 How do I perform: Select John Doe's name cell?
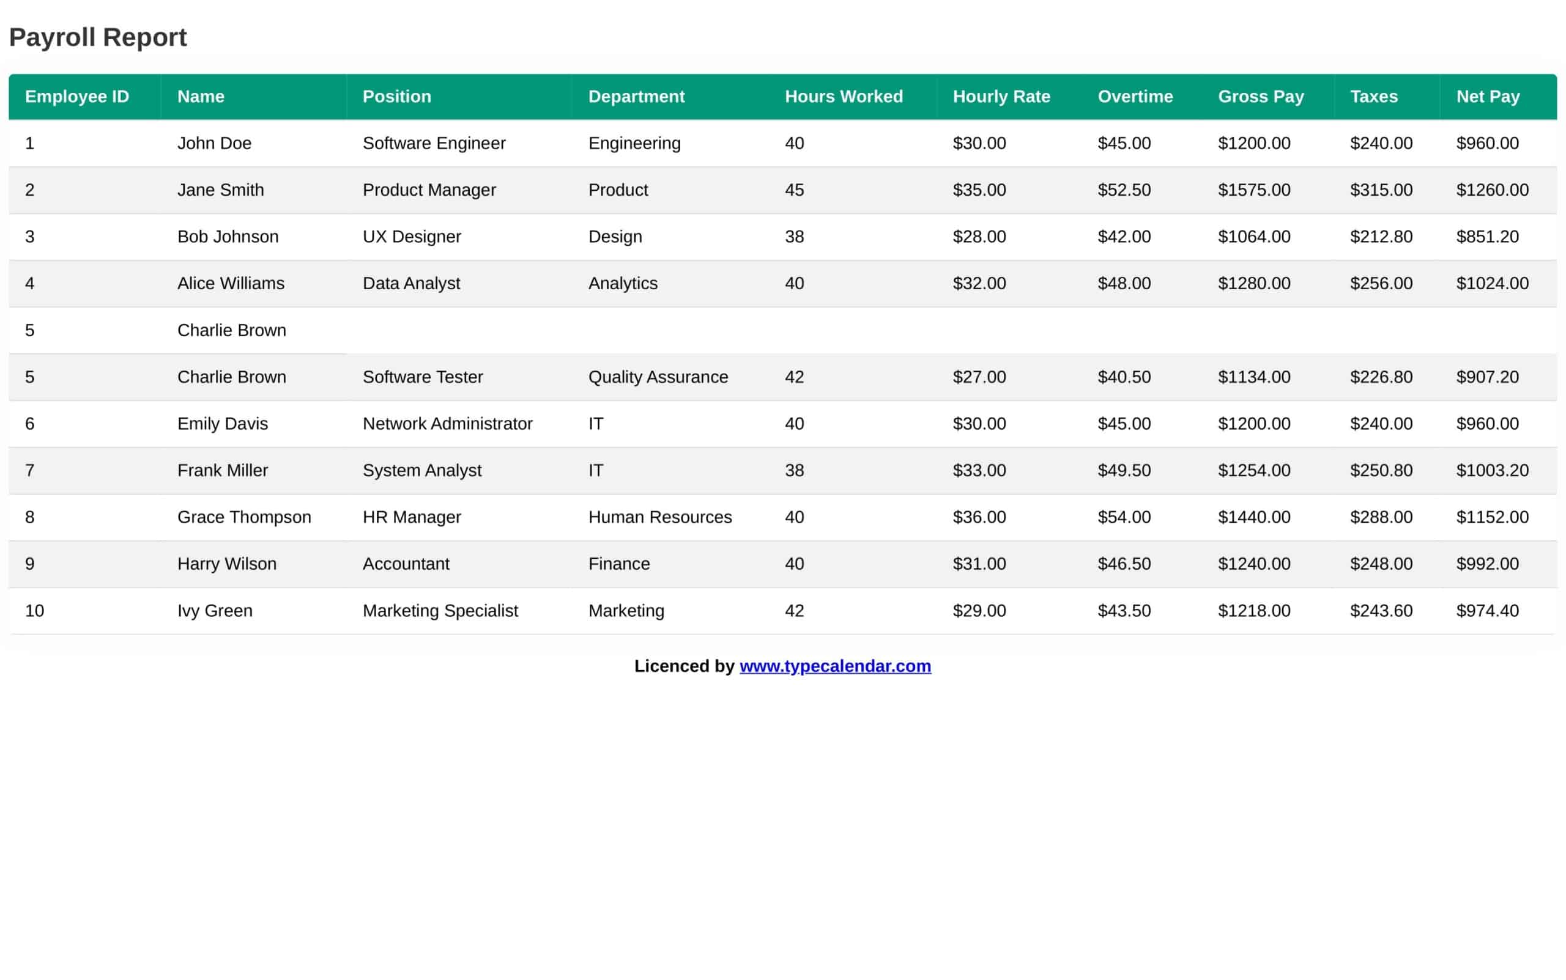point(214,143)
